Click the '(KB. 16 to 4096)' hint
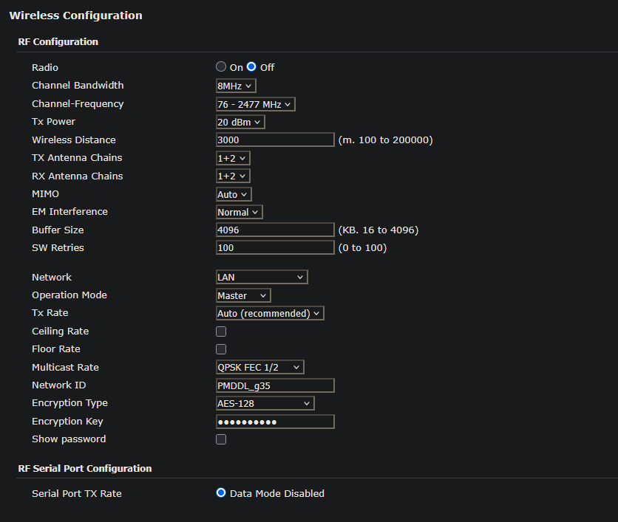Screen dimensions: 618x522 coord(378,230)
